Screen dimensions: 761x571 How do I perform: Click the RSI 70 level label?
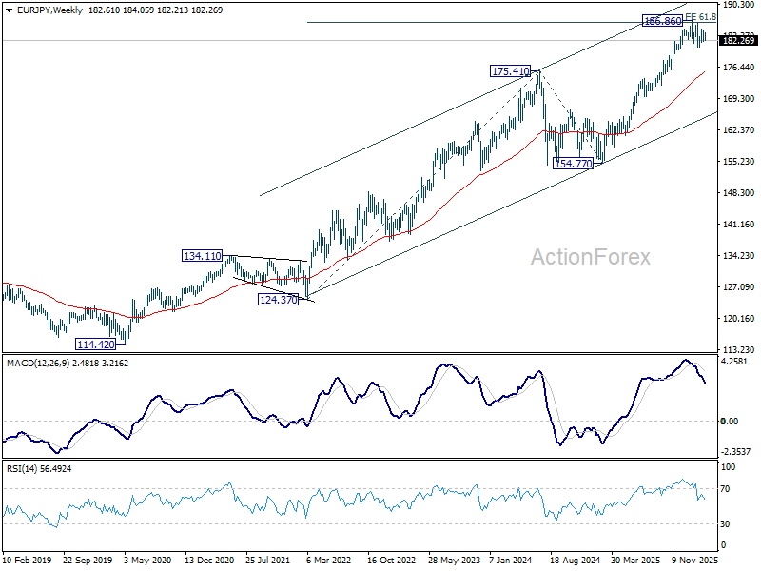coord(725,489)
